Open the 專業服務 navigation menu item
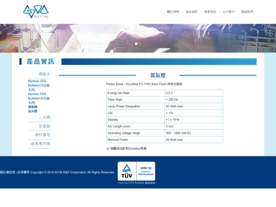The height and width of the screenshot is (207, 276). (x=210, y=12)
